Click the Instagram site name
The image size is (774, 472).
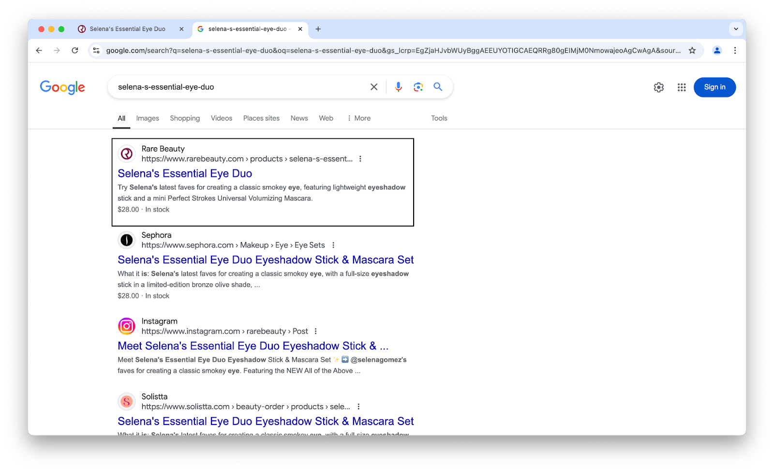(x=159, y=321)
